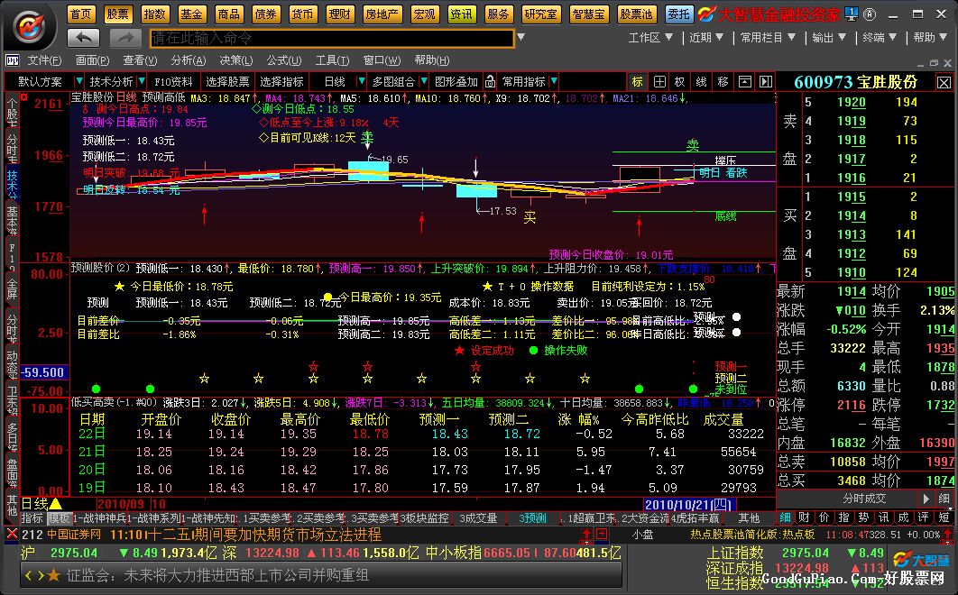Select the 讯 news tab icon
The height and width of the screenshot is (595, 958).
tap(883, 517)
